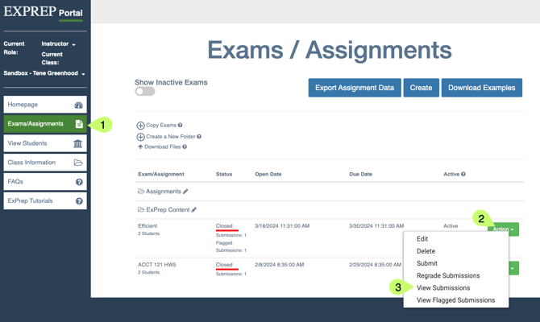Click the Class Information folder icon
Image resolution: width=540 pixels, height=322 pixels.
coord(78,163)
